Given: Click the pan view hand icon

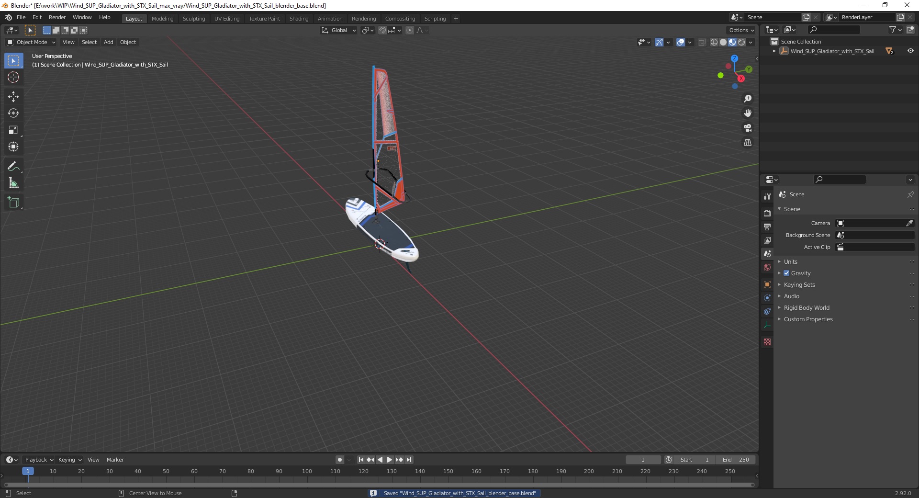Looking at the screenshot, I should 748,113.
